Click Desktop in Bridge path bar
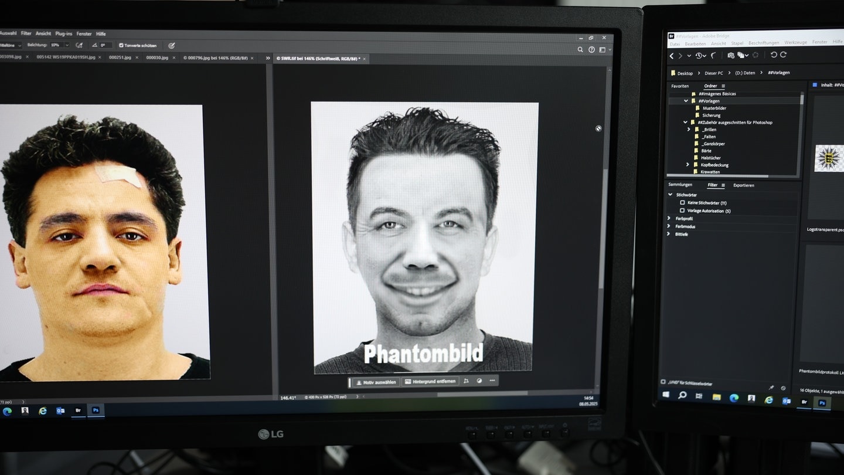844x475 pixels. [x=685, y=73]
